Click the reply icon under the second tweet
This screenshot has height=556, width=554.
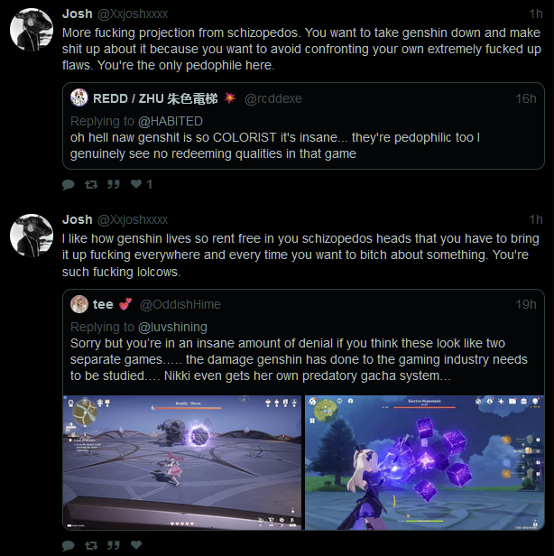(69, 545)
